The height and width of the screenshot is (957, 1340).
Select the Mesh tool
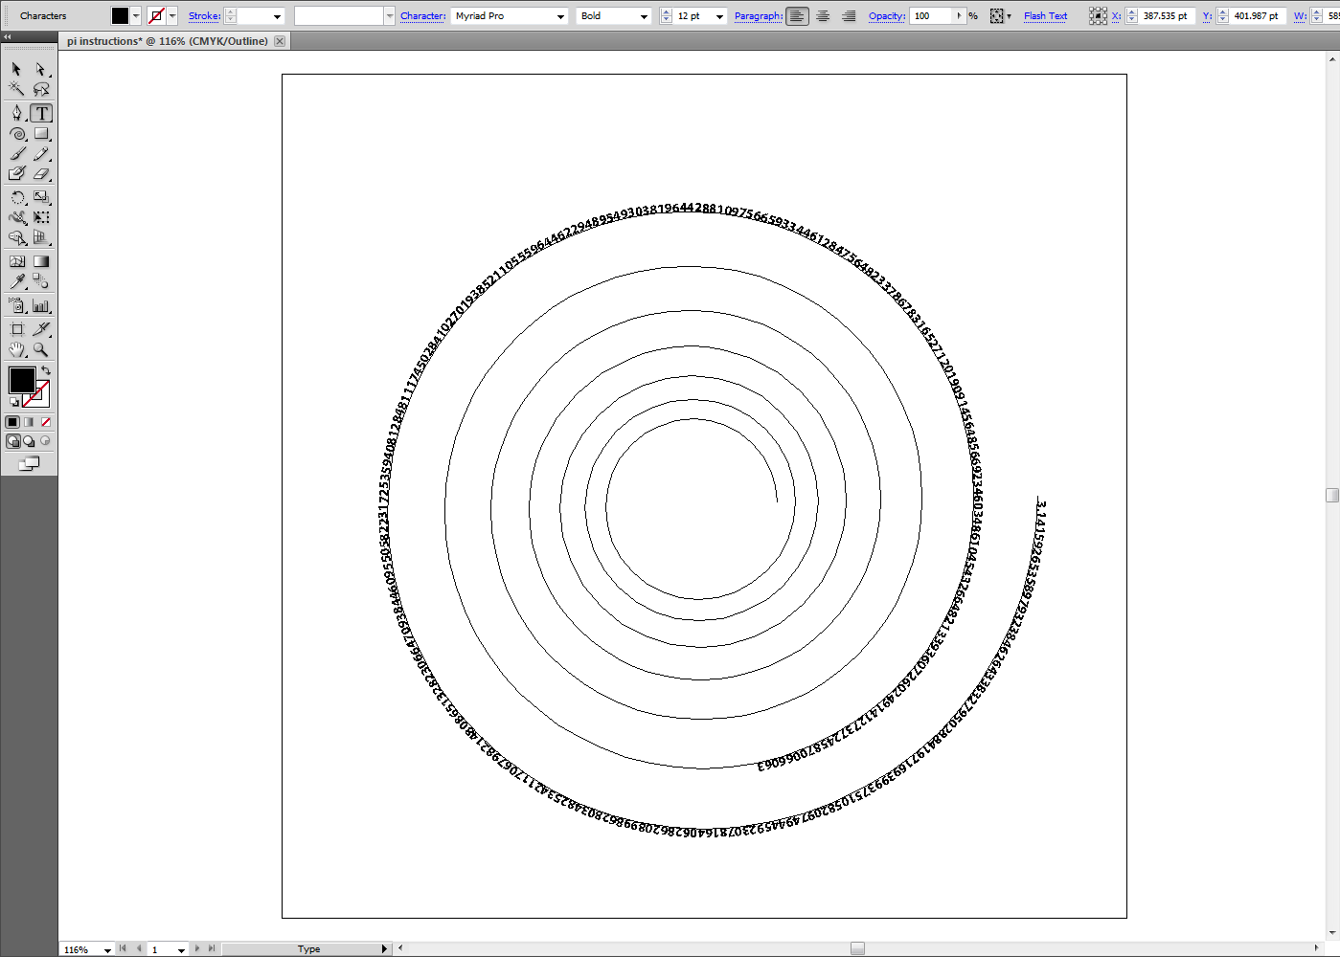pos(16,261)
